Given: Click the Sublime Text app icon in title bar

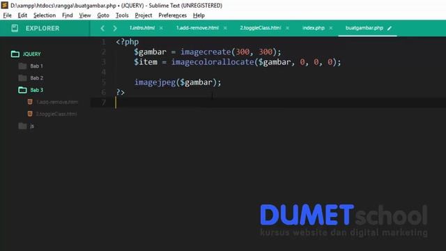Looking at the screenshot, I should pyautogui.click(x=5, y=5).
